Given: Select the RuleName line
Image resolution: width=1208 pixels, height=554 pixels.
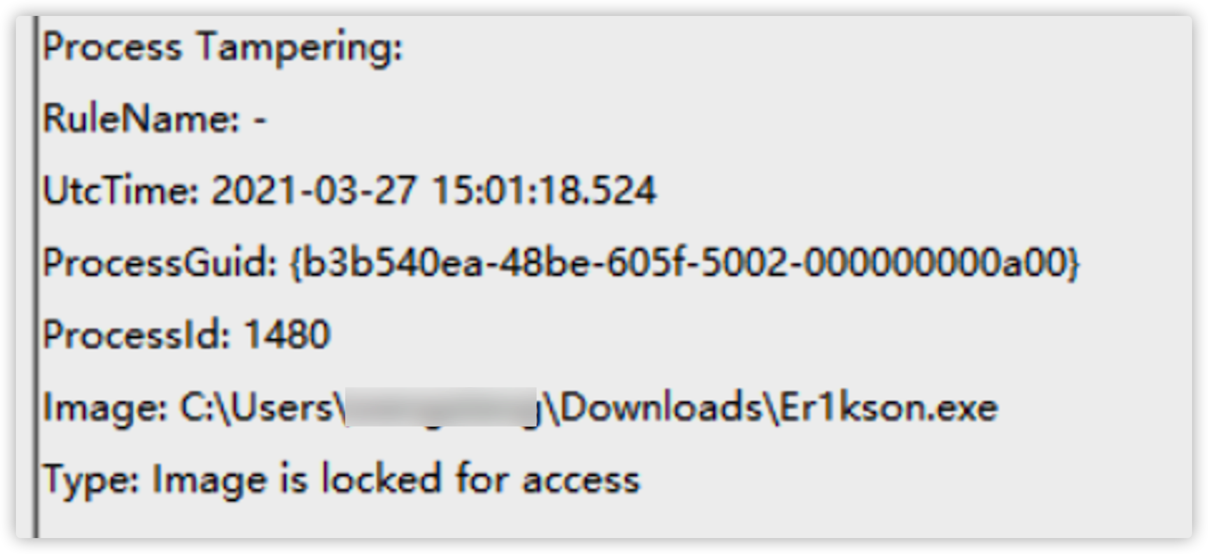Looking at the screenshot, I should click(155, 119).
